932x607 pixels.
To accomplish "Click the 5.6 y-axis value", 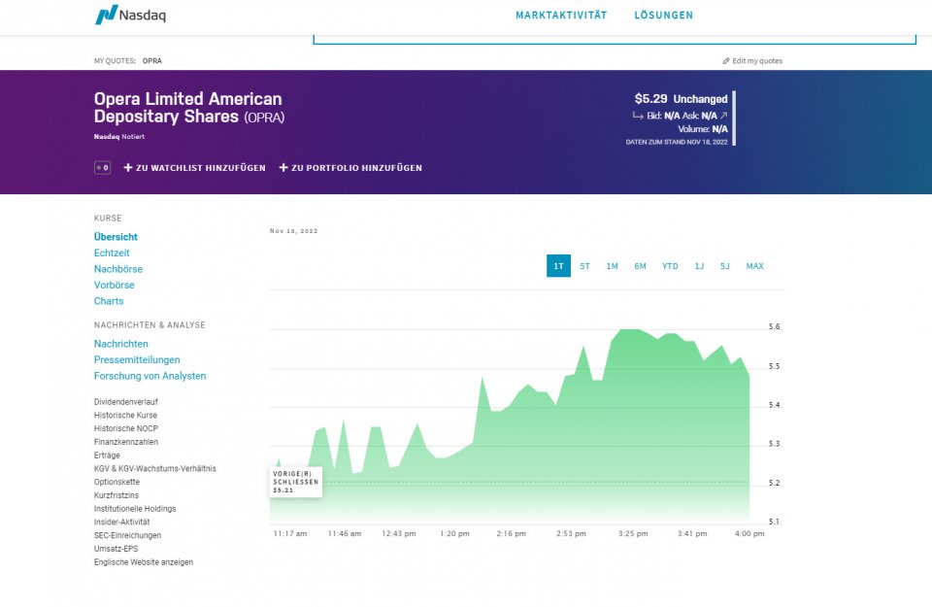I will (x=774, y=327).
